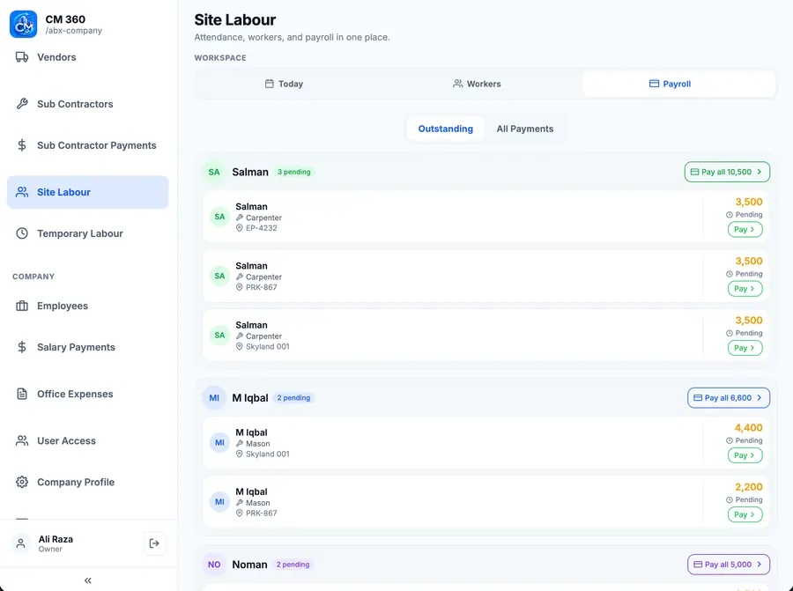Image resolution: width=793 pixels, height=591 pixels.
Task: Click the CM 360 app logo
Action: pyautogui.click(x=23, y=24)
